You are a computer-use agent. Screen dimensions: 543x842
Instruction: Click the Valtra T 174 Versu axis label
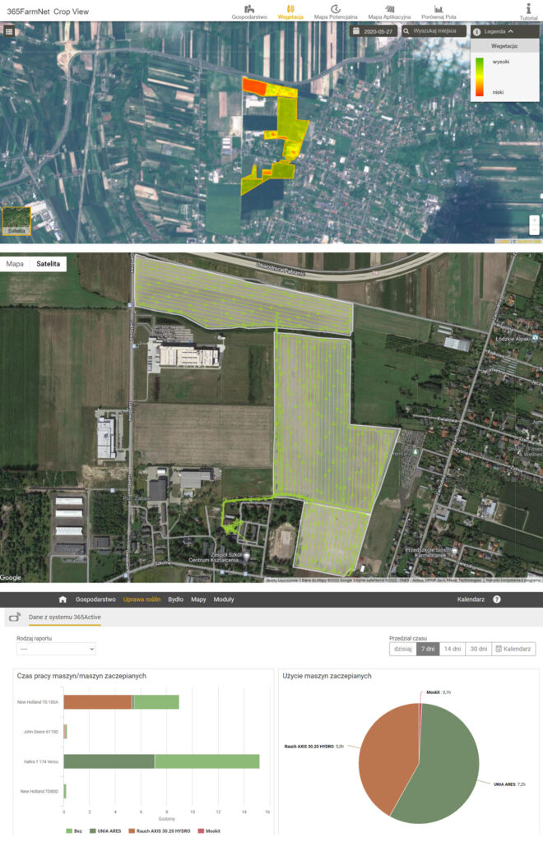[x=41, y=761]
